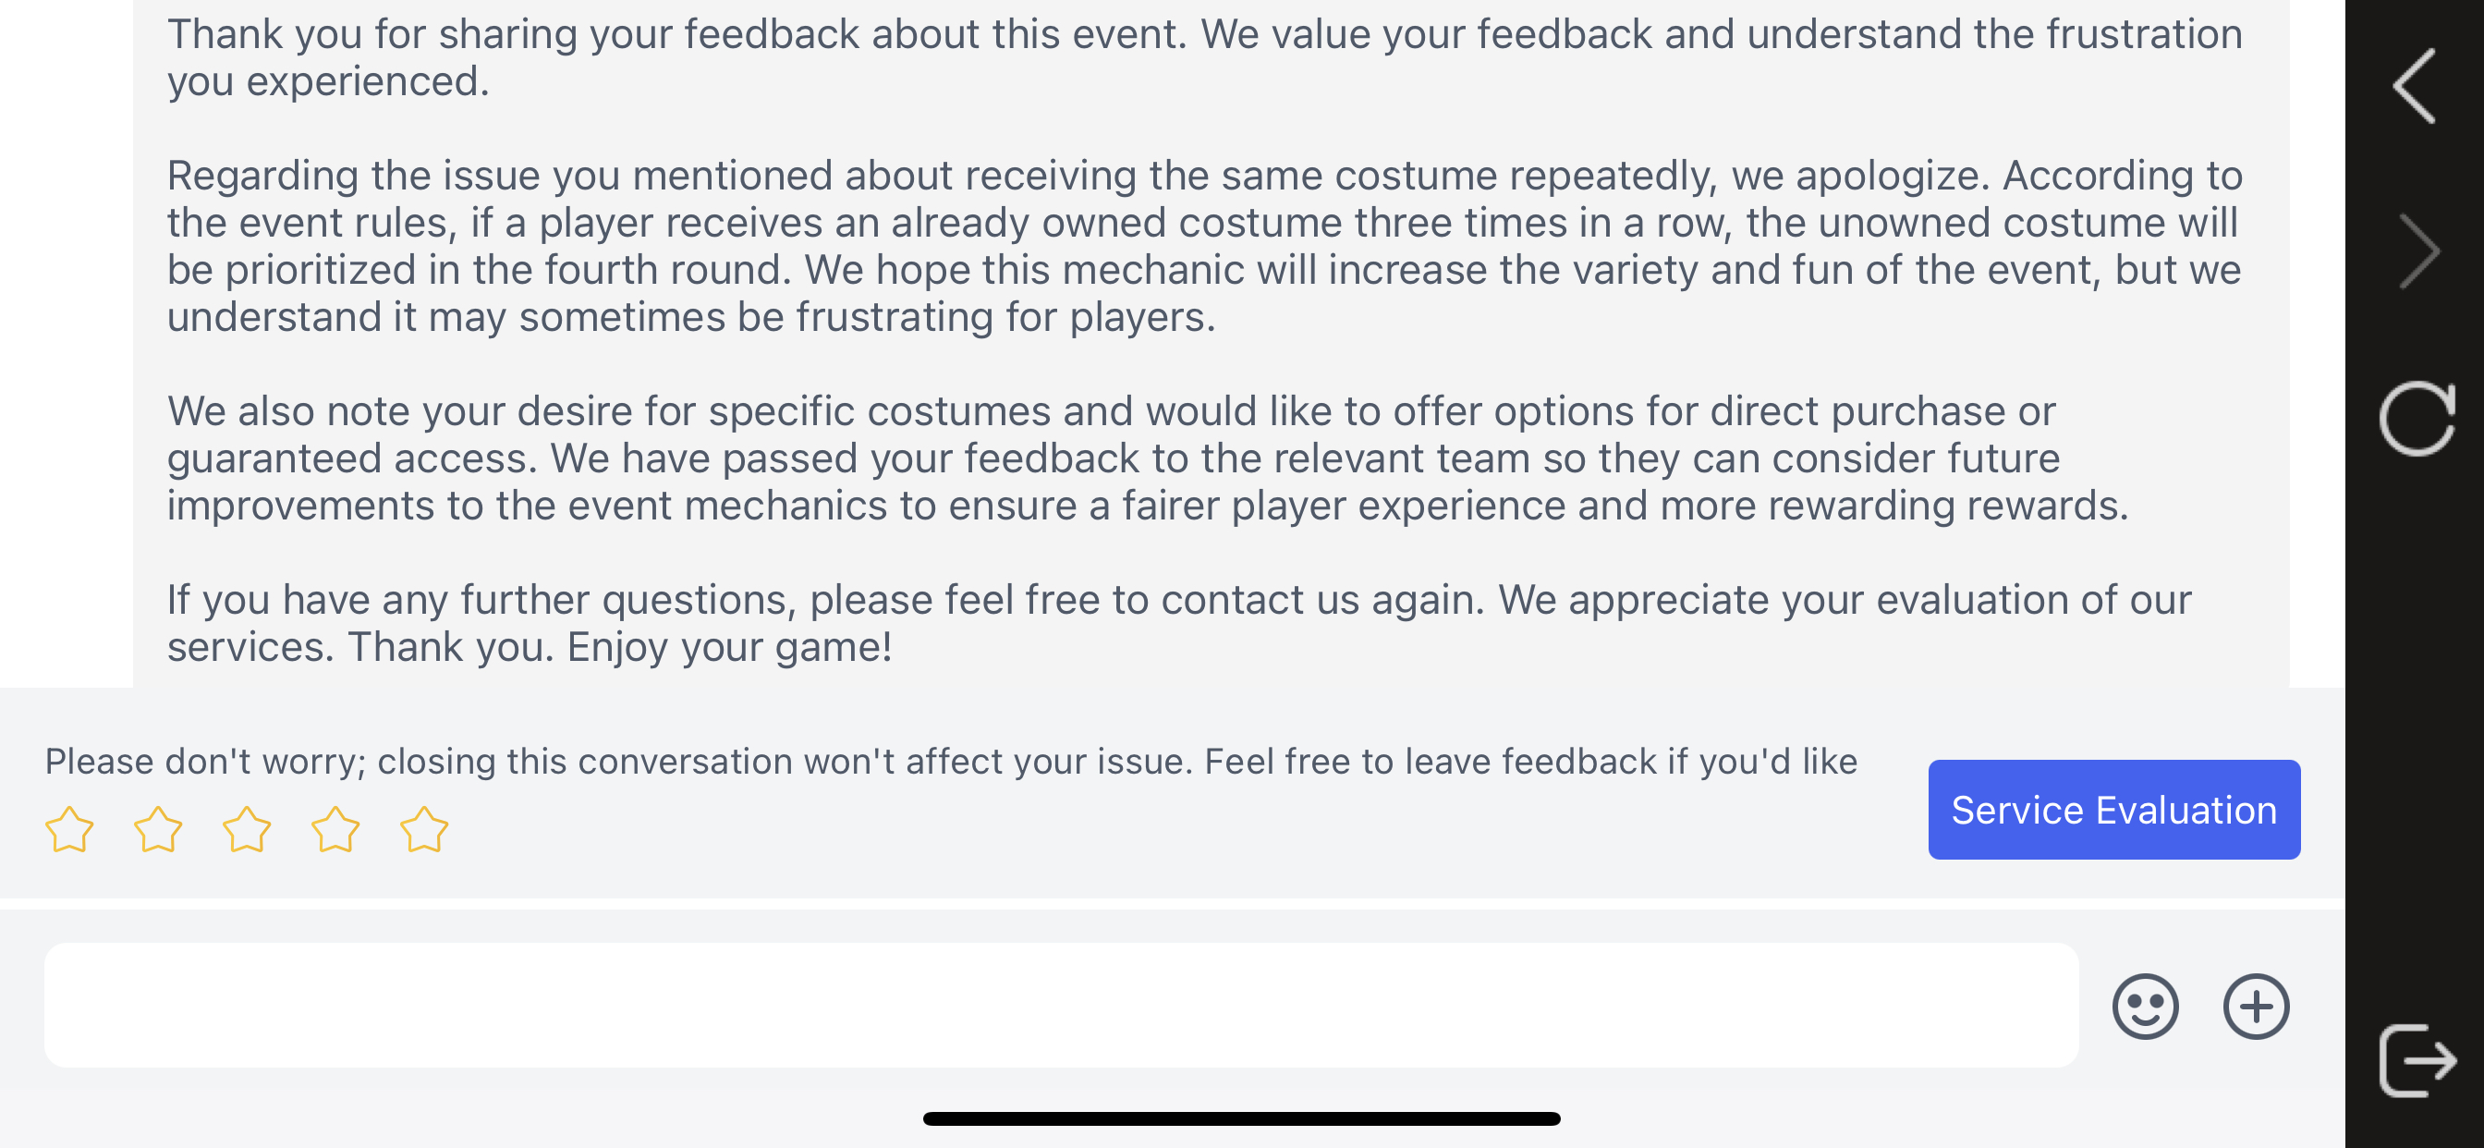Tap the forward arrow navigation icon
This screenshot has height=1148, width=2484.
[2418, 251]
